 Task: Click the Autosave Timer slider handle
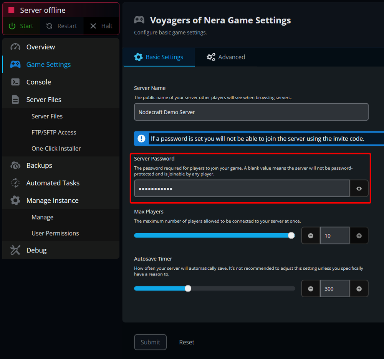[188, 289]
